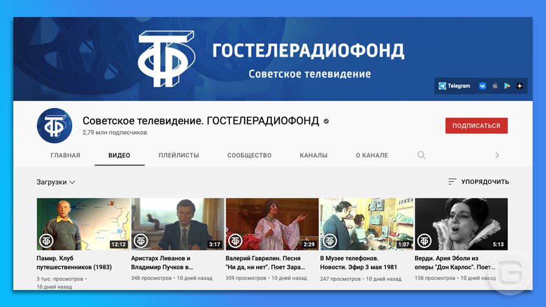Click the 2:29 duration badge

[309, 245]
